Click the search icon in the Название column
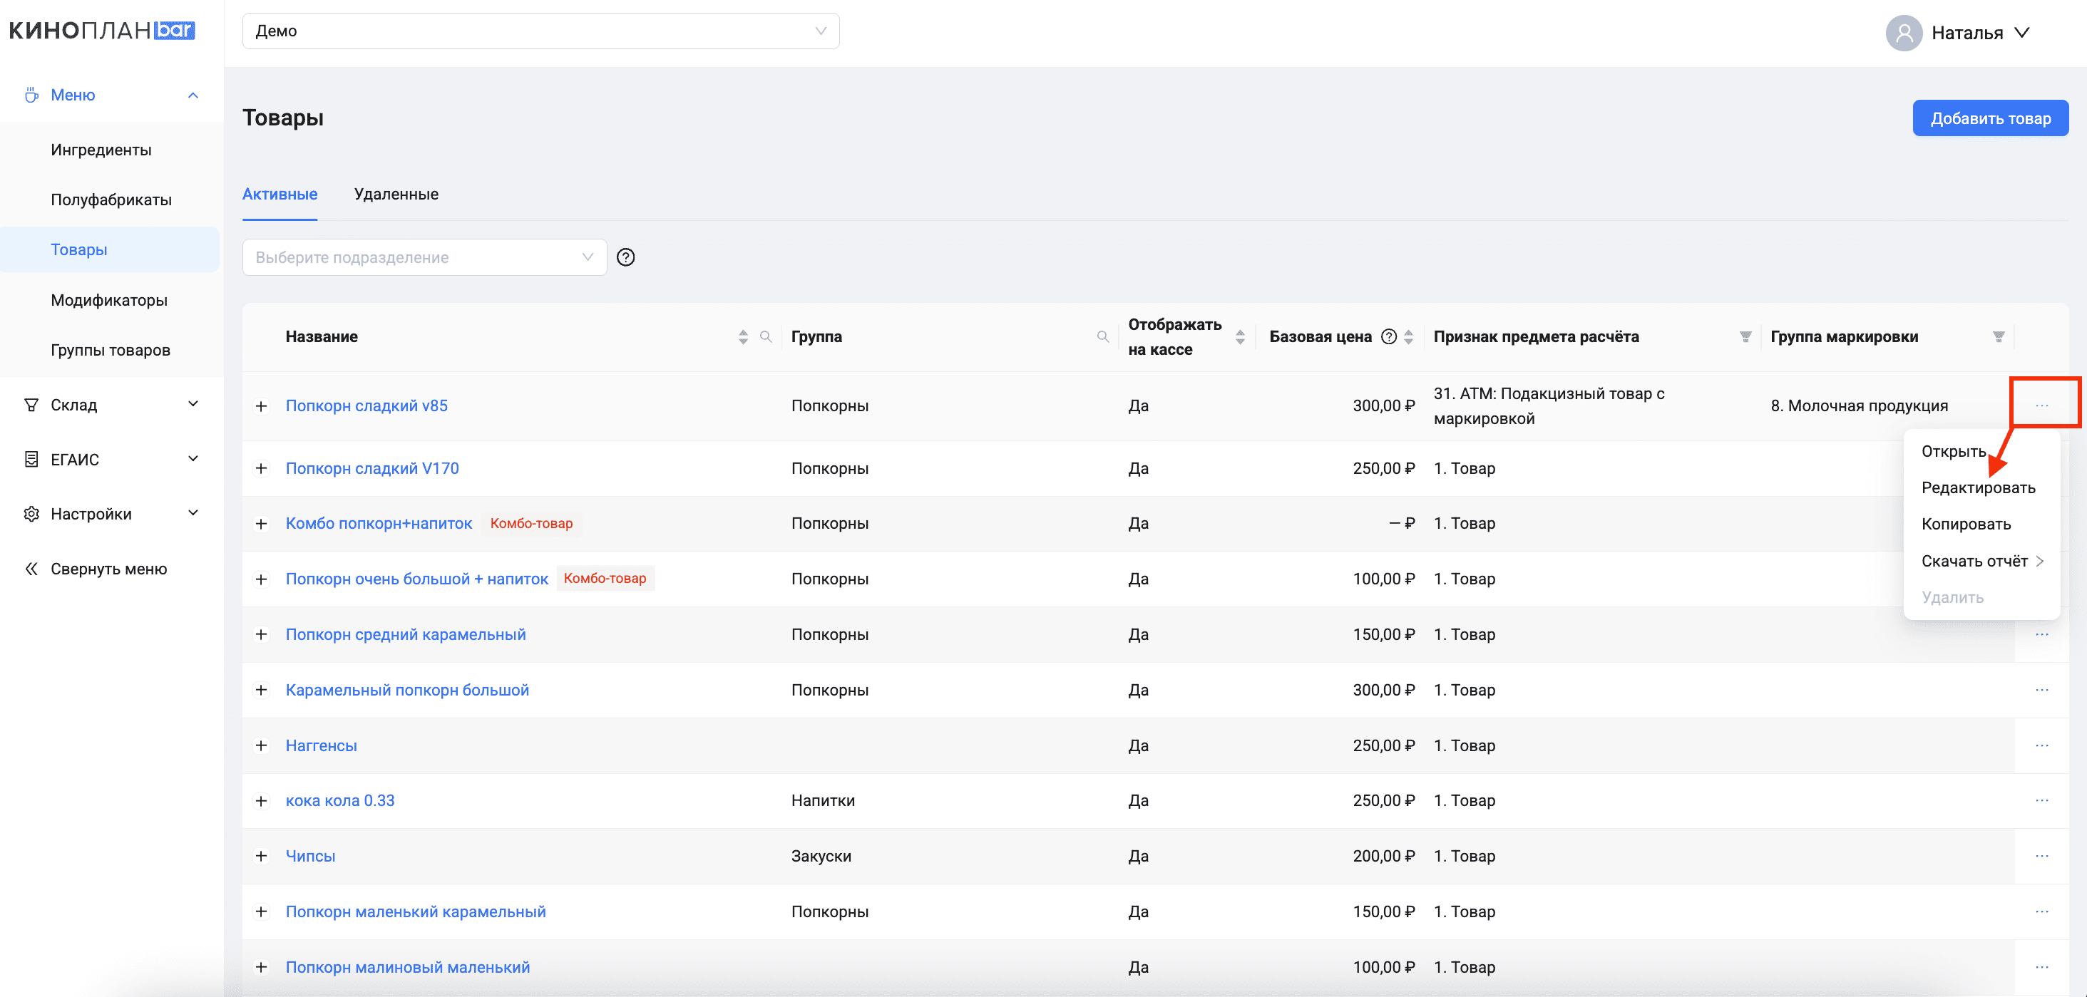The height and width of the screenshot is (997, 2087). pos(766,337)
